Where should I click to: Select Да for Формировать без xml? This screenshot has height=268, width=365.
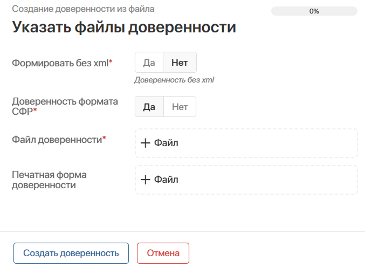(x=149, y=63)
